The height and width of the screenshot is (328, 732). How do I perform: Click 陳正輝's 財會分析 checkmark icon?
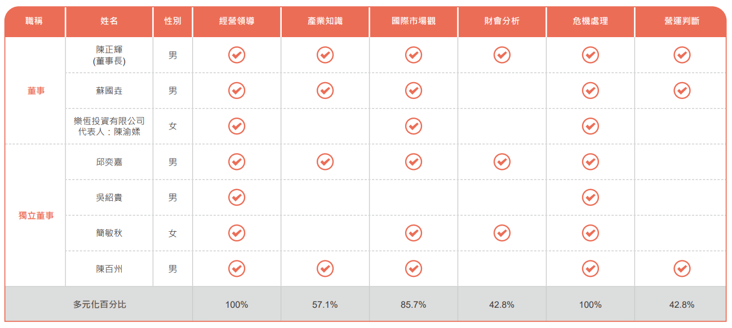tap(502, 55)
